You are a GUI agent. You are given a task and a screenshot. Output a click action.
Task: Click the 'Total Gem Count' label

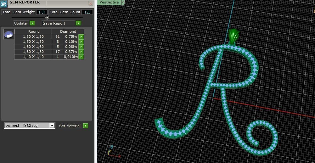pos(65,12)
